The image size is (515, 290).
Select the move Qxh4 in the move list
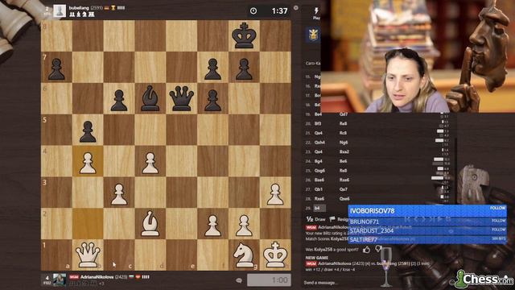point(319,143)
